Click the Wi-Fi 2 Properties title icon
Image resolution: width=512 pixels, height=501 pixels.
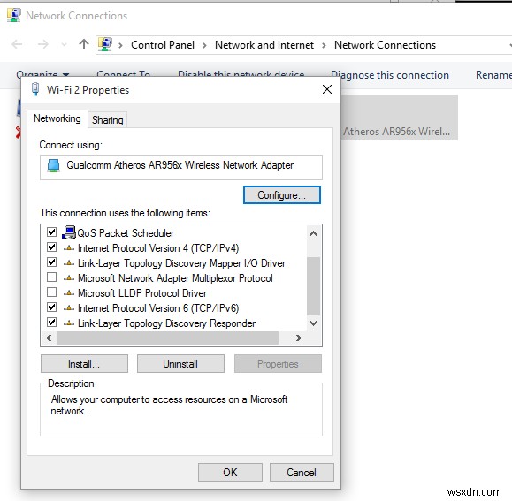35,89
